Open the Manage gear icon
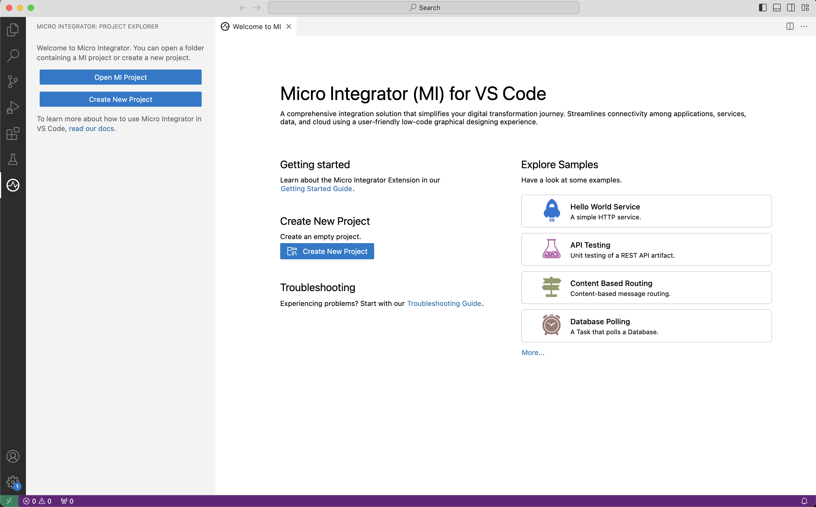The width and height of the screenshot is (816, 507). pyautogui.click(x=13, y=482)
